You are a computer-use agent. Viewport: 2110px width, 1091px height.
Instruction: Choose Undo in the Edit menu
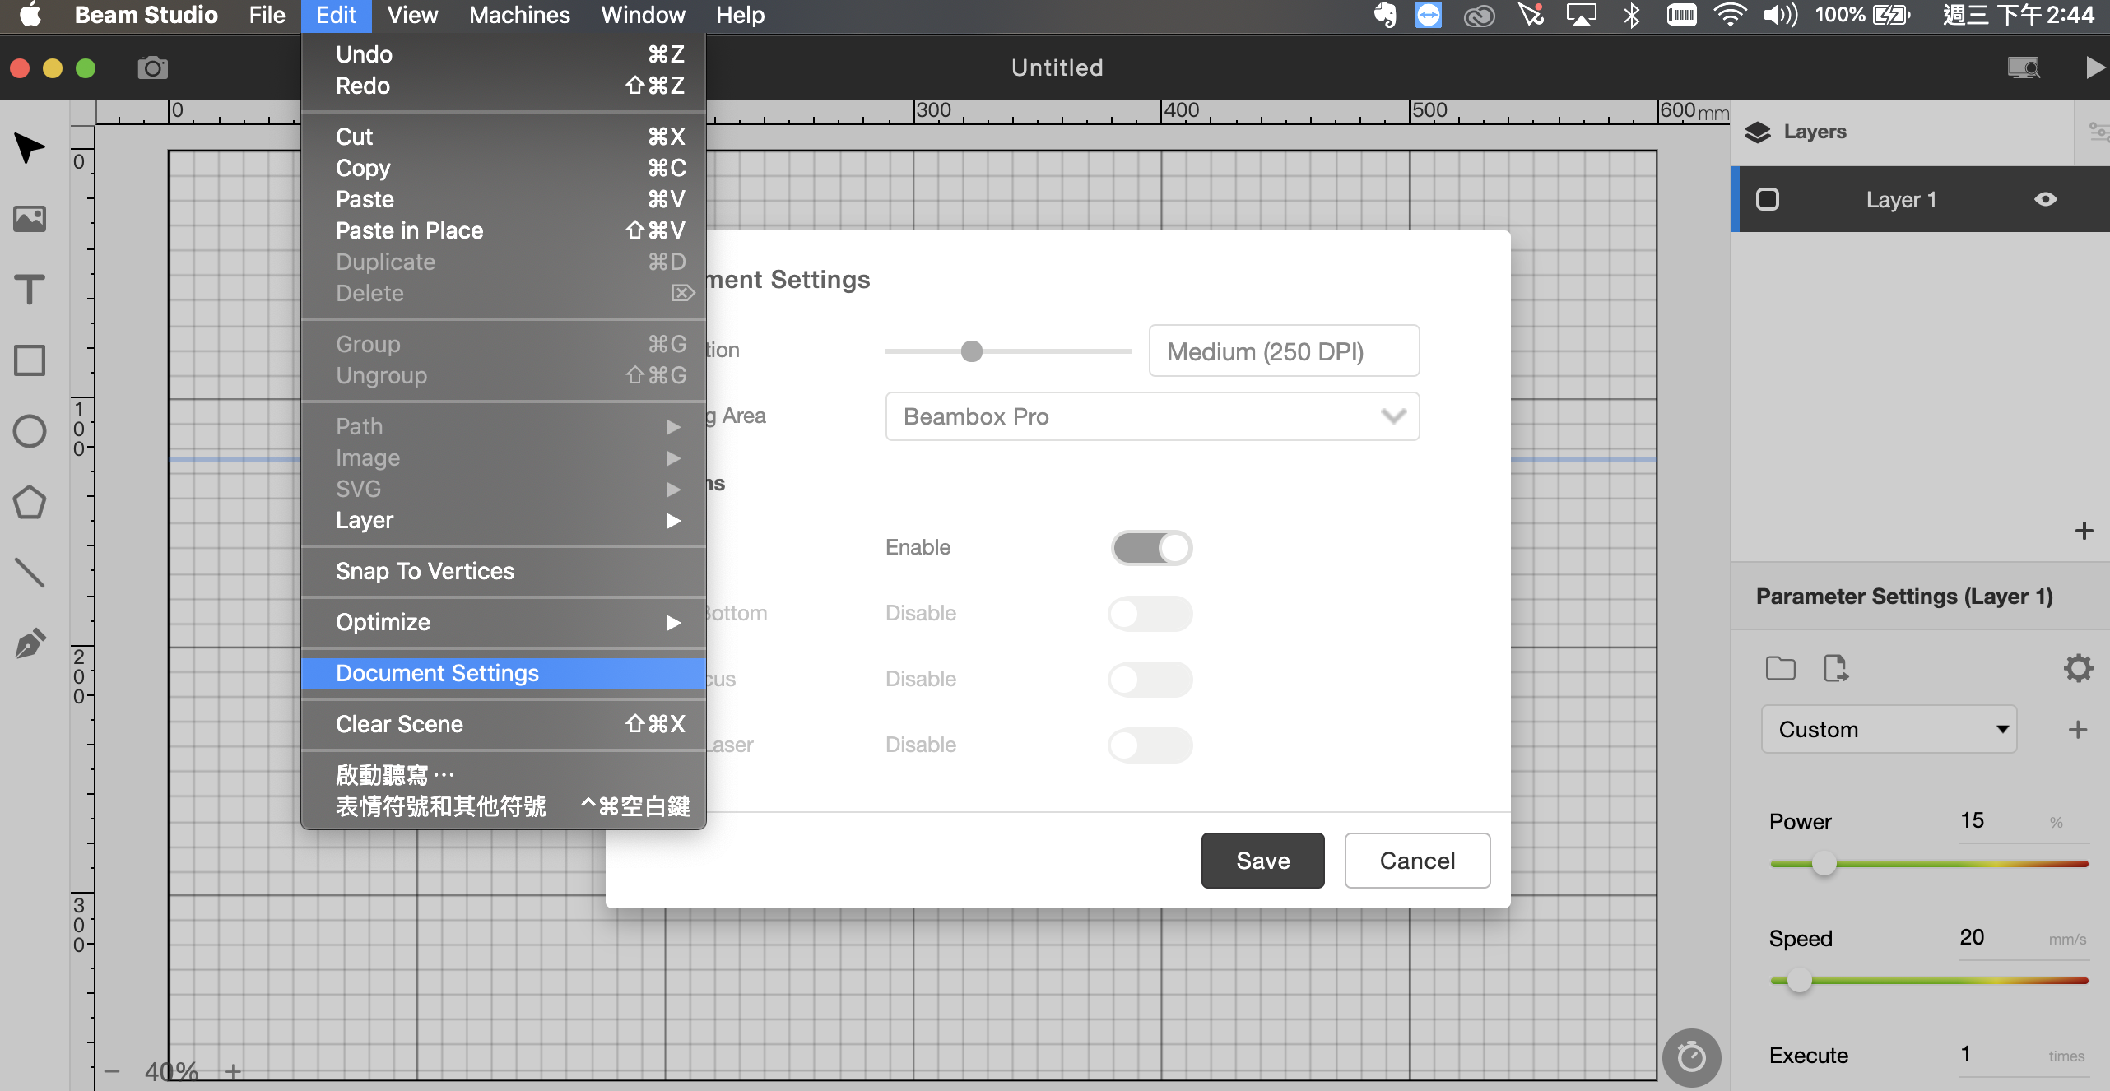point(504,54)
